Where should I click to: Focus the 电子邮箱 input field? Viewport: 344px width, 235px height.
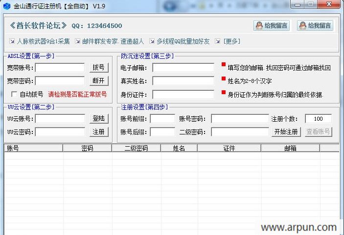[x=183, y=68]
